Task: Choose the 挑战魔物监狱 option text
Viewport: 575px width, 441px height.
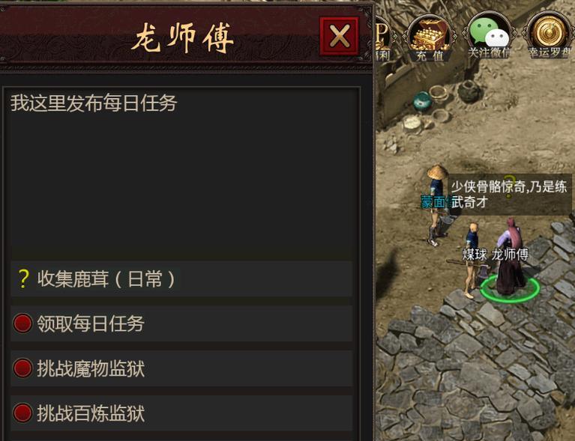Action: (91, 368)
